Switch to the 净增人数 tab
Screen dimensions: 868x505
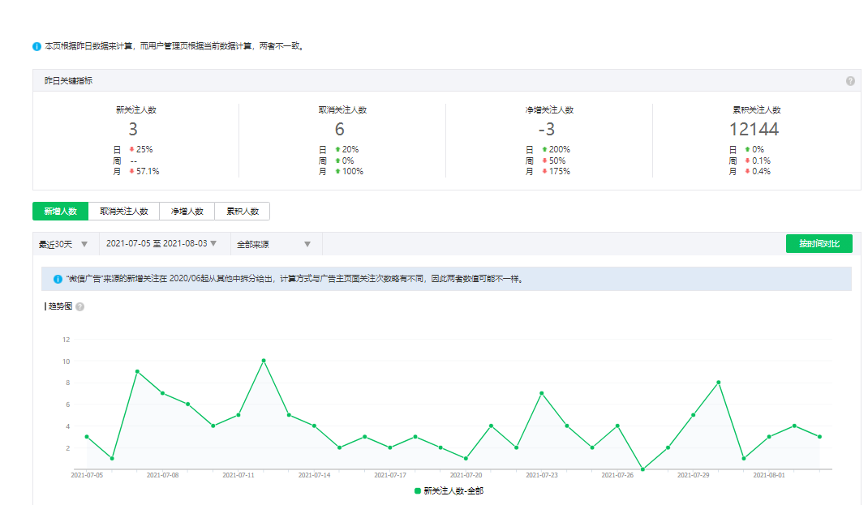pos(187,212)
